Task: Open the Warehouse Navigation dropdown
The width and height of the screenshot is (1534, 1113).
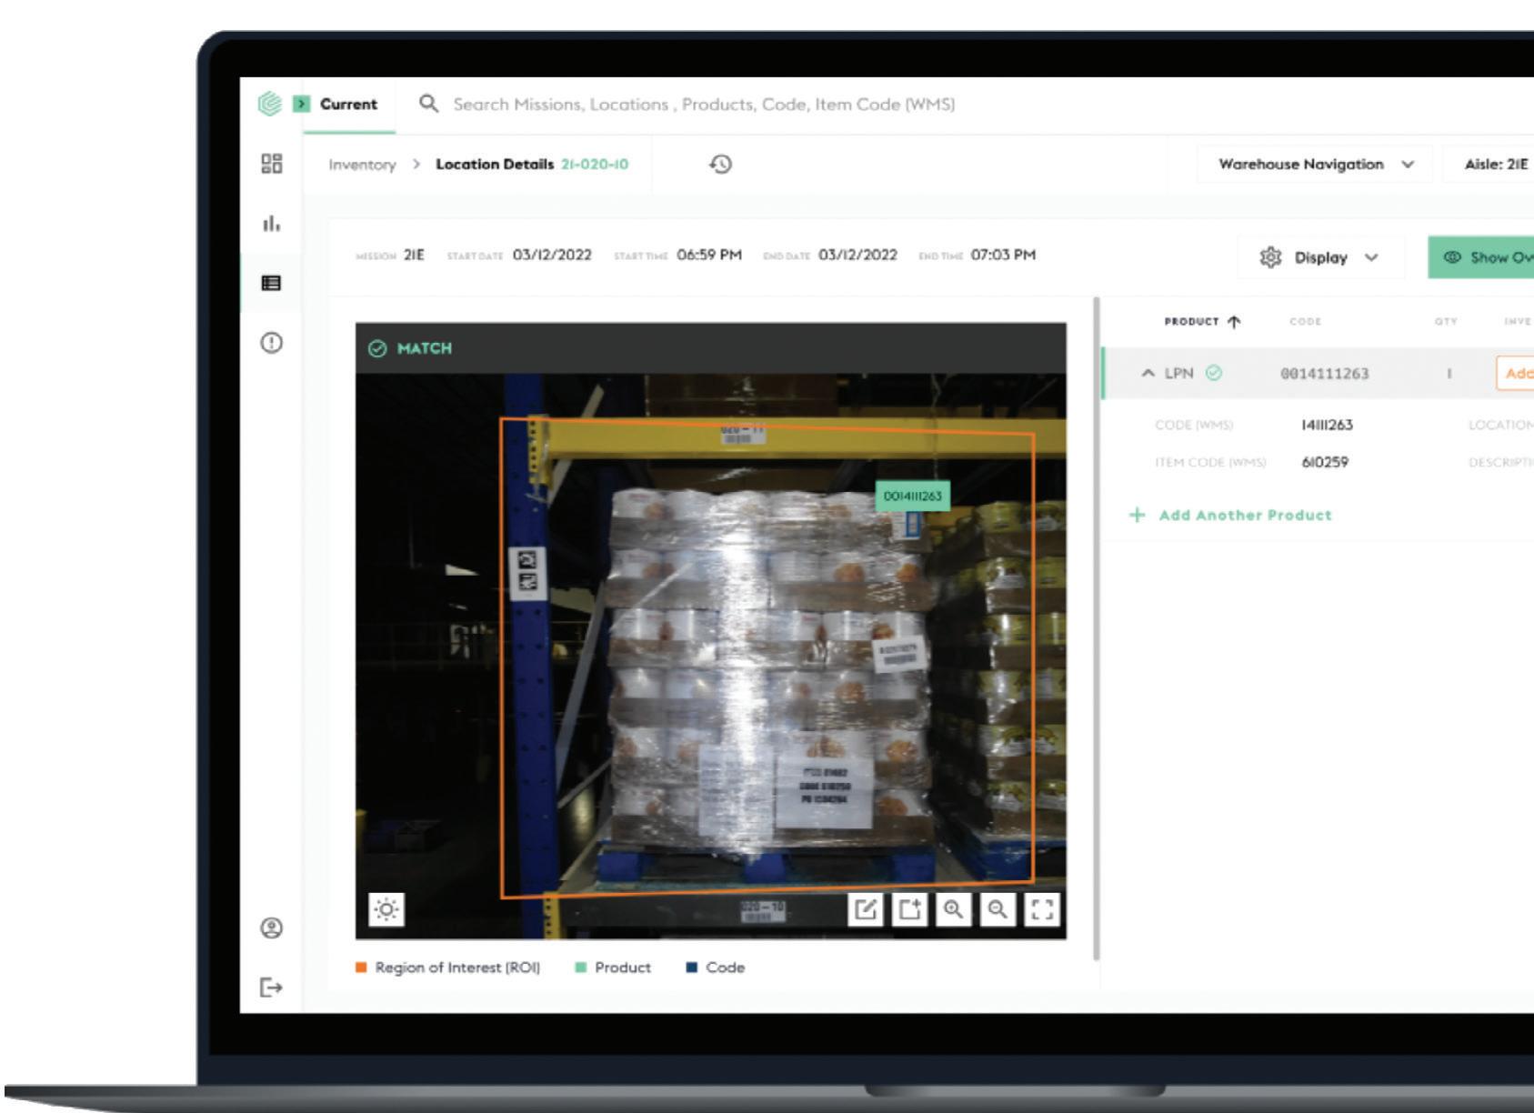Action: [x=1314, y=165]
